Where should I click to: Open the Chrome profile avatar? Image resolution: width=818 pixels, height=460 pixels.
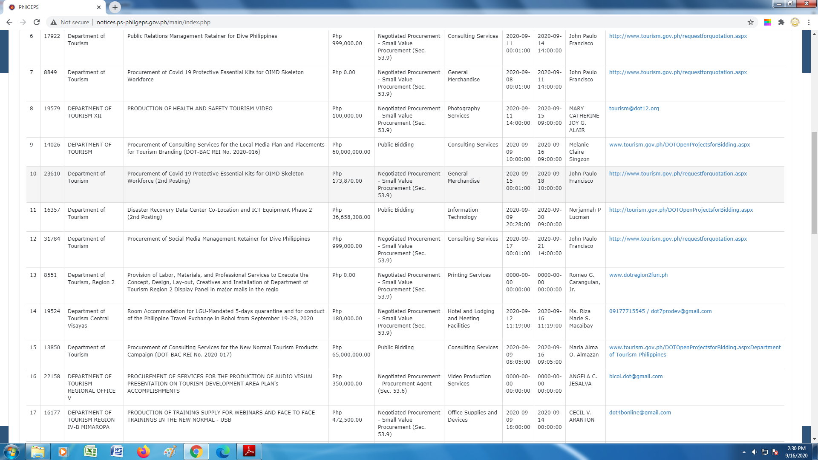(x=795, y=22)
